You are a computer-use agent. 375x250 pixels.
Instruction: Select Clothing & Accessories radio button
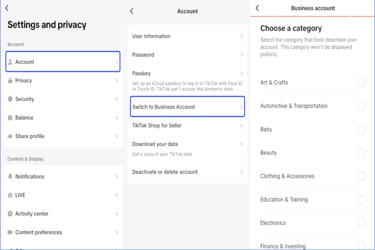pos(361,176)
